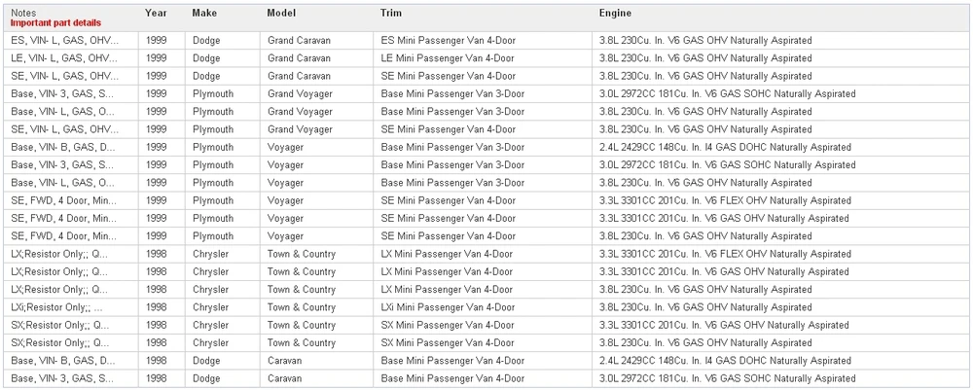Select the Notes column header

[x=23, y=13]
